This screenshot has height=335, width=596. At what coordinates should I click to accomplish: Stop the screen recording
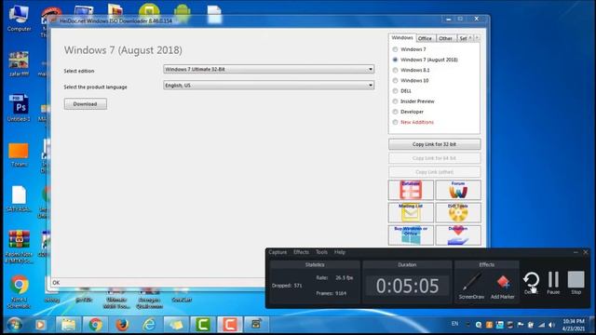(576, 283)
